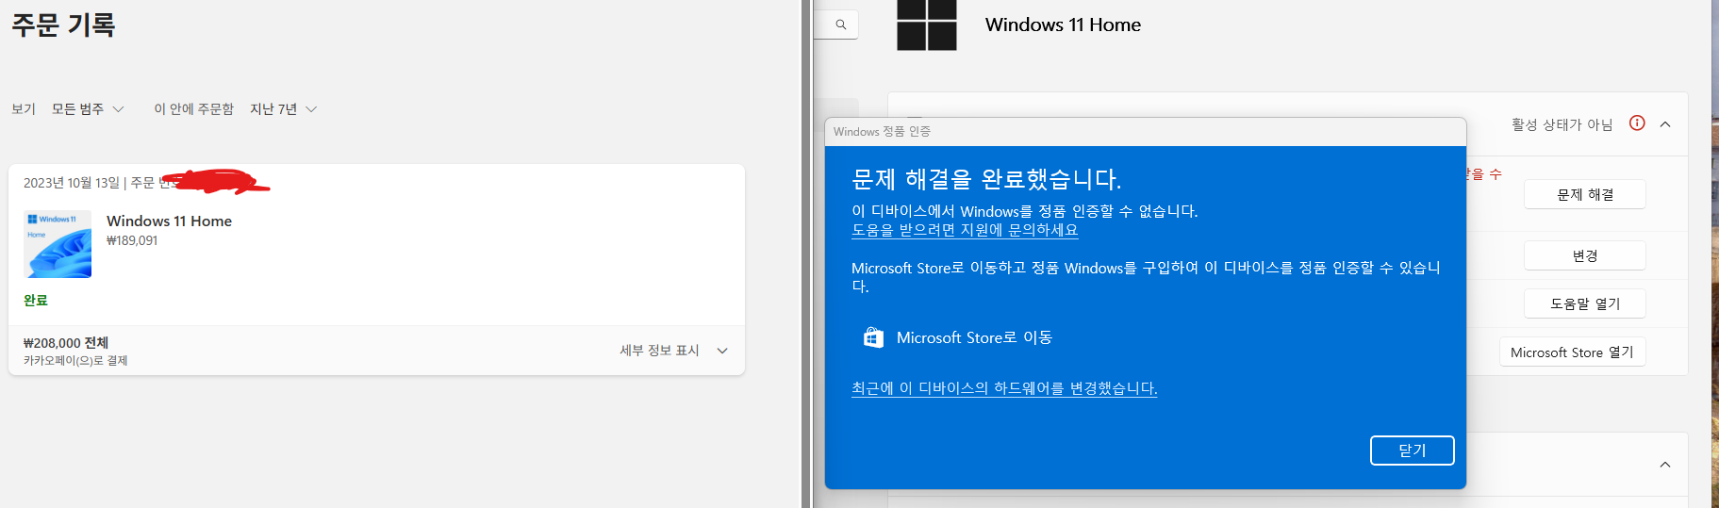Click the Microsoft Store bag icon

click(873, 337)
